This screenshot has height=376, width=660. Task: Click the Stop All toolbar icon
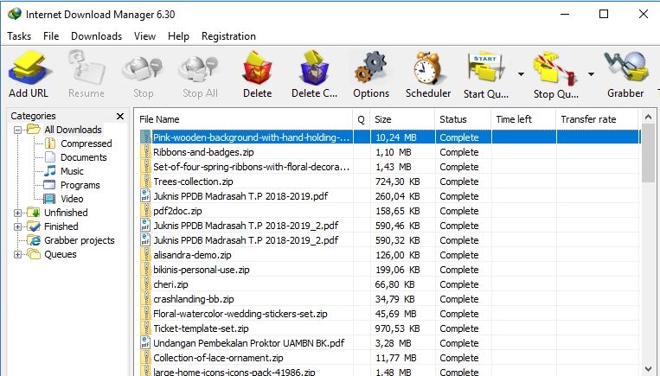click(200, 69)
